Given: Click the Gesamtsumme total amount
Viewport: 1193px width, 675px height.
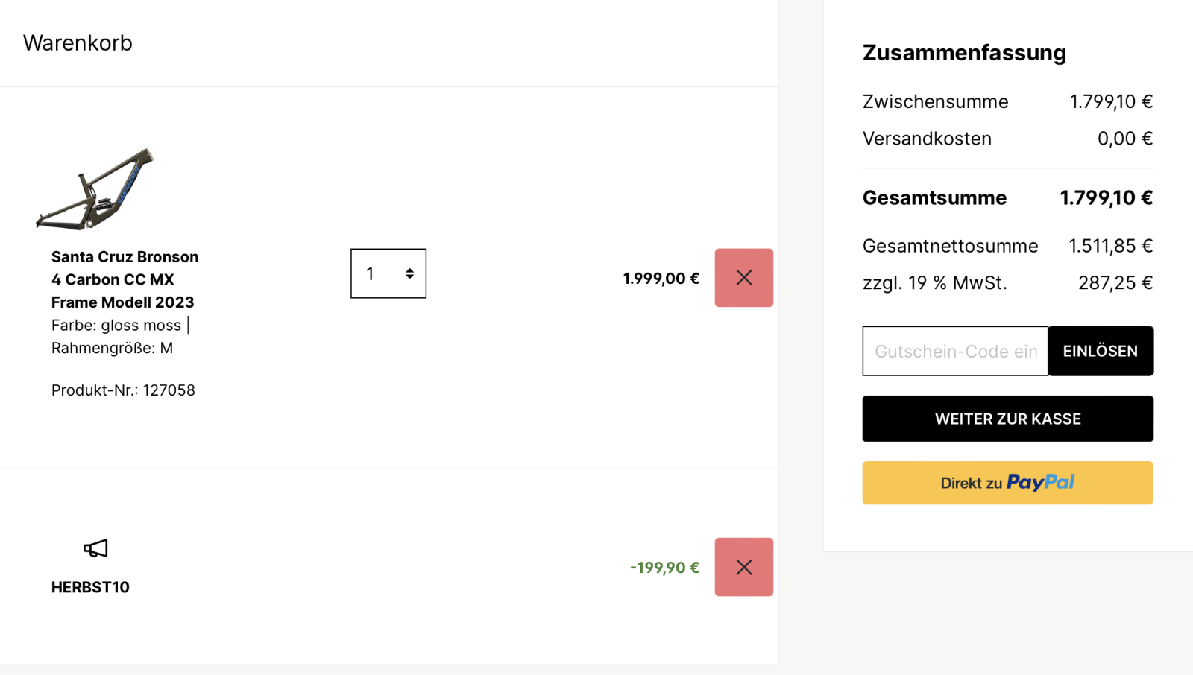Looking at the screenshot, I should tap(1106, 198).
